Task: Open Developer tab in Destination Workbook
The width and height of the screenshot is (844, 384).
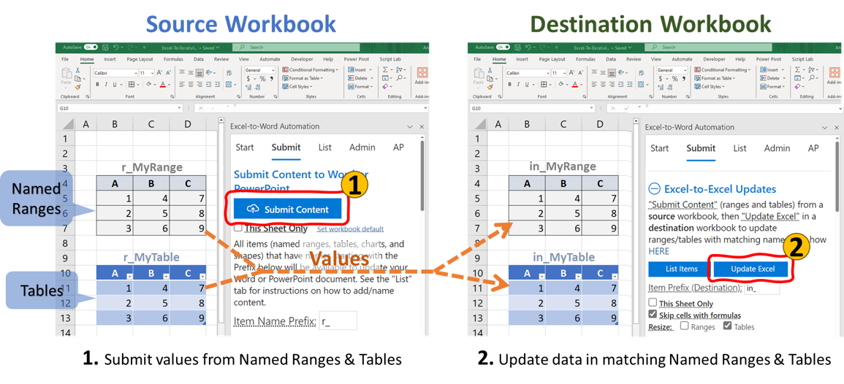Action: pyautogui.click(x=714, y=59)
